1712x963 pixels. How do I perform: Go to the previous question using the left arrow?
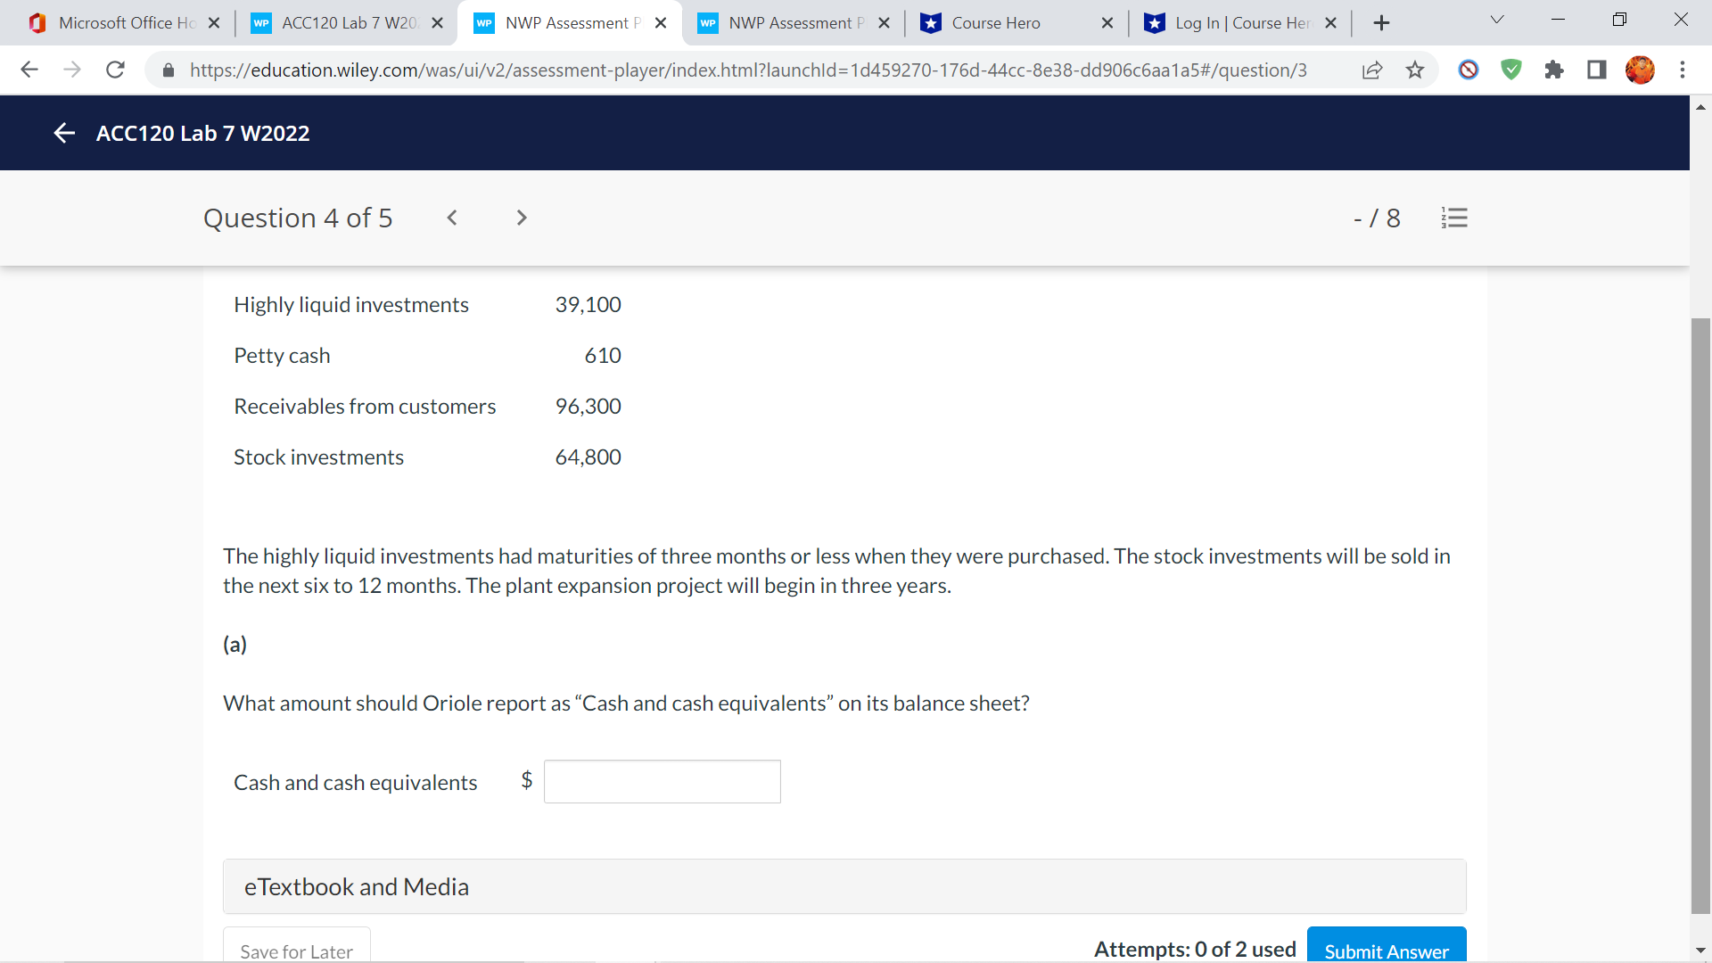click(x=452, y=218)
